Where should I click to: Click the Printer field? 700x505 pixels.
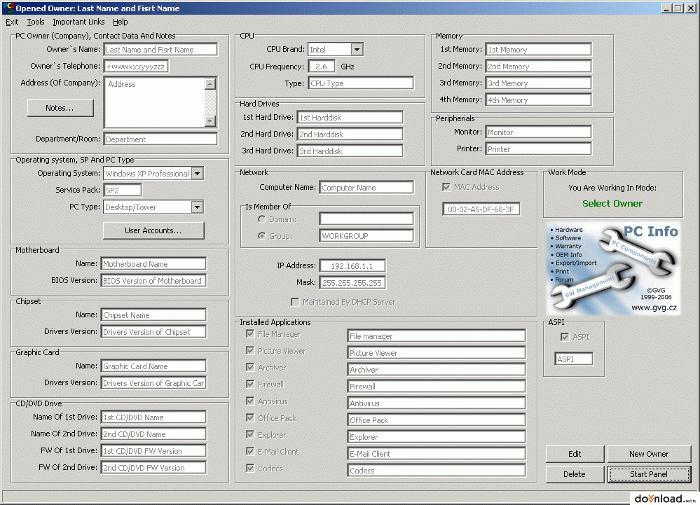pos(538,149)
